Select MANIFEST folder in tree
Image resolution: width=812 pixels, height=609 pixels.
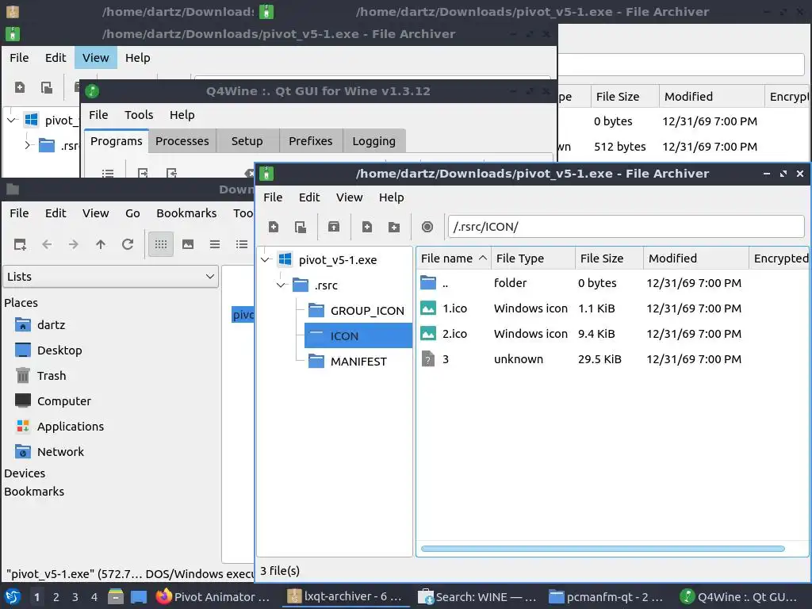point(358,362)
